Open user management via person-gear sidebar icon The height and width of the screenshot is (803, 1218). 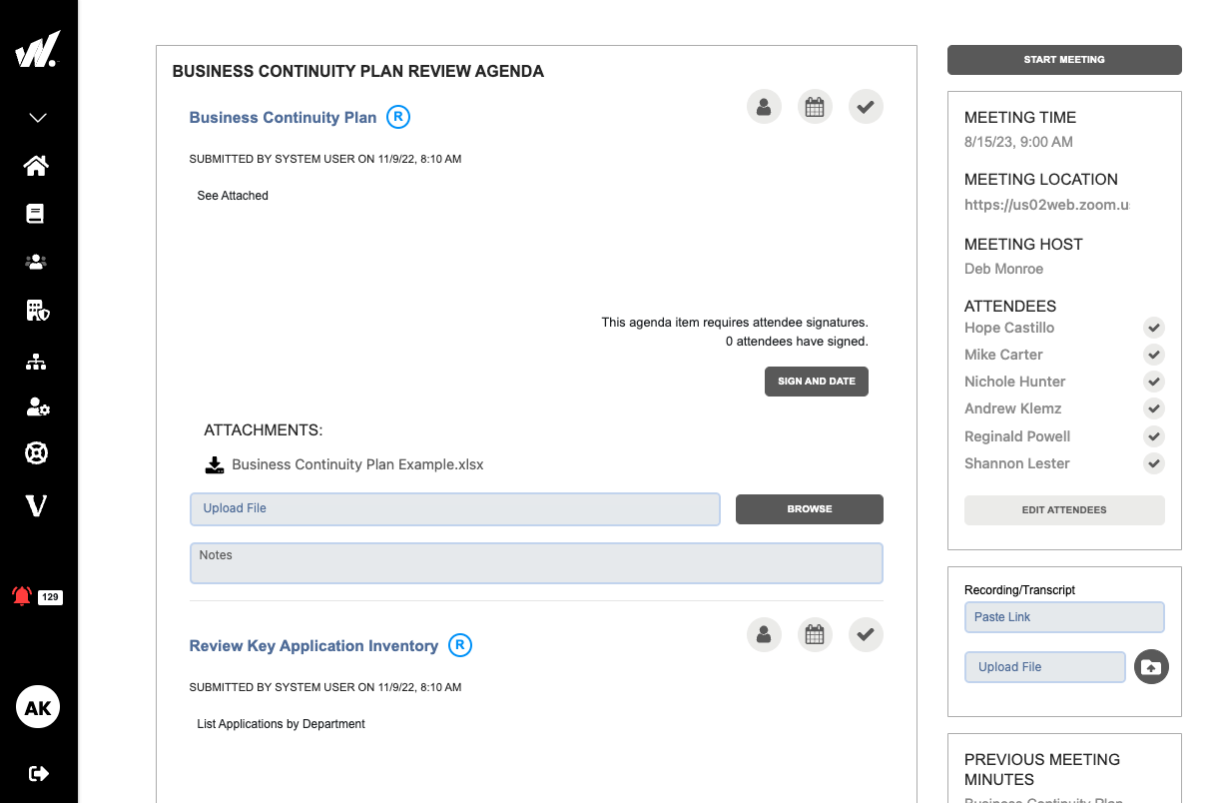pyautogui.click(x=37, y=406)
